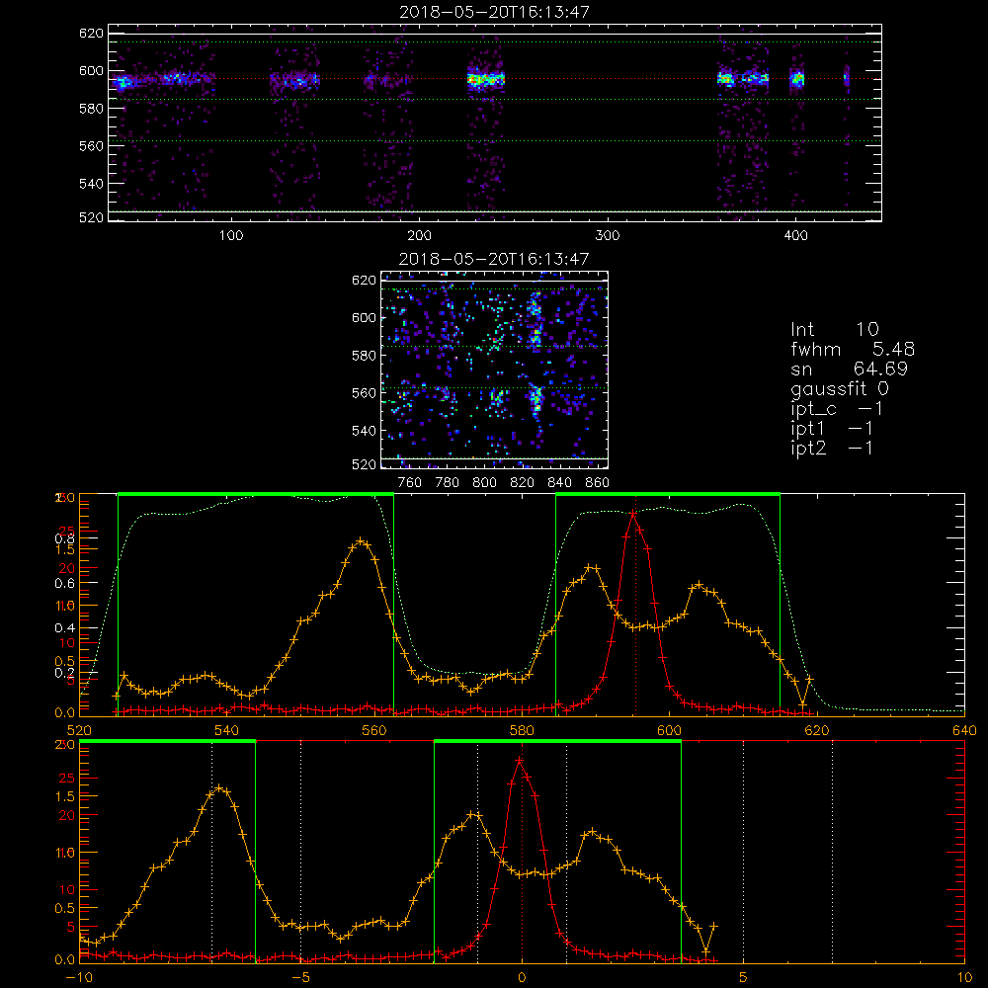Screen dimensions: 988x988
Task: Click the 760 tick label under the middle image
Action: point(410,483)
